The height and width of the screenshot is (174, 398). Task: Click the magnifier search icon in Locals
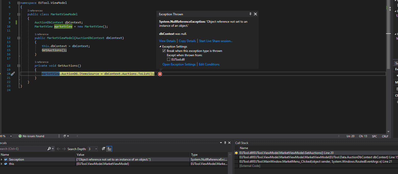click(x=49, y=149)
